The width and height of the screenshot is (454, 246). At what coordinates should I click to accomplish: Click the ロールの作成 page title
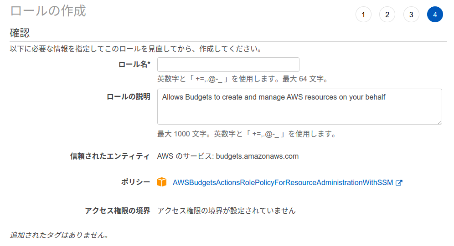(48, 11)
